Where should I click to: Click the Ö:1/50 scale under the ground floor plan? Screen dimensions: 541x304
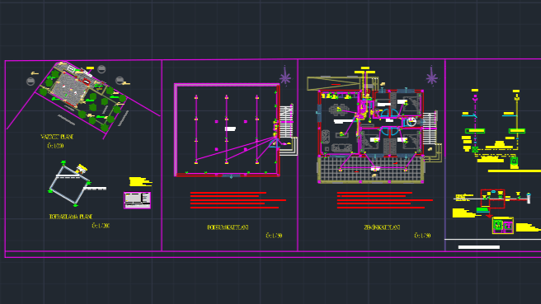(x=422, y=236)
